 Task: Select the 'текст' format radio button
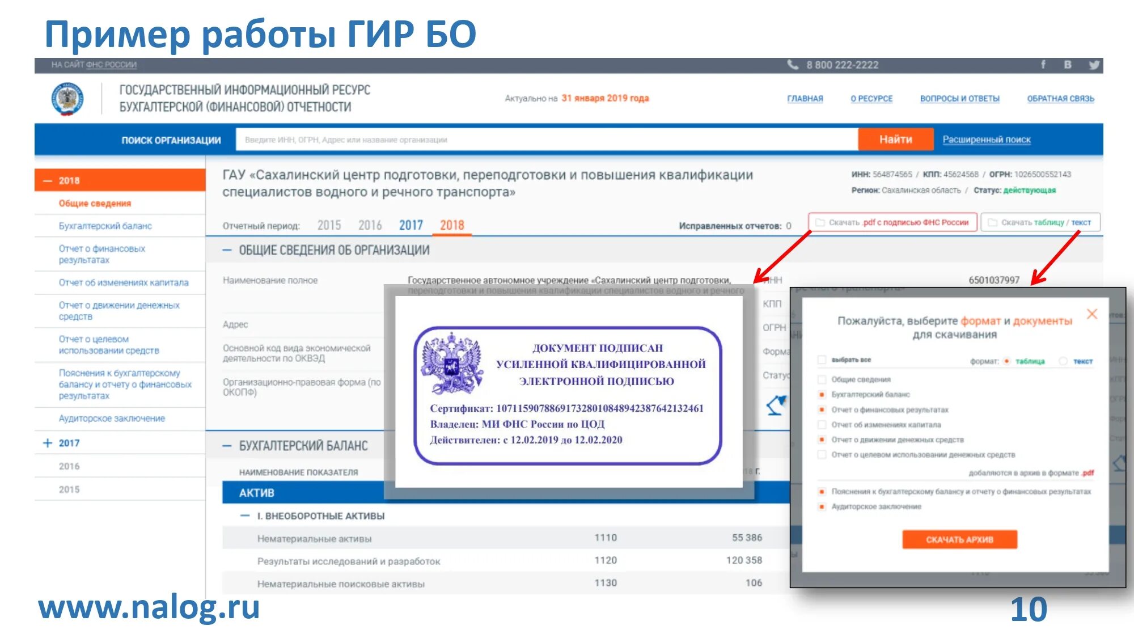pyautogui.click(x=1063, y=361)
